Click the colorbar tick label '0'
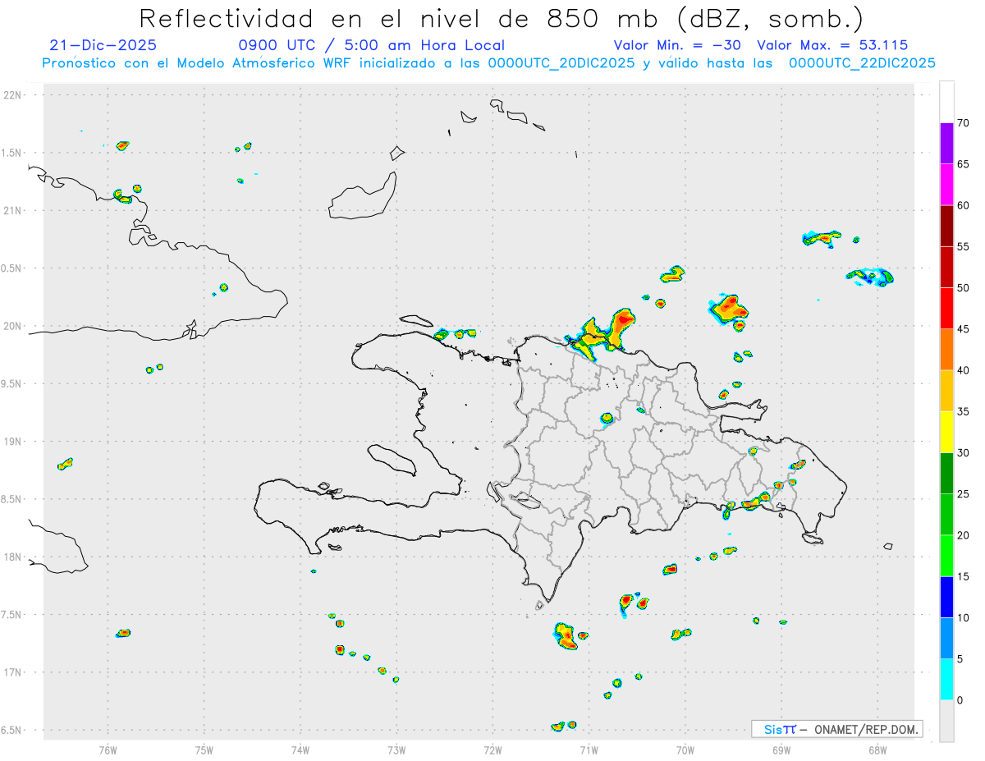The width and height of the screenshot is (985, 761). pyautogui.click(x=960, y=700)
